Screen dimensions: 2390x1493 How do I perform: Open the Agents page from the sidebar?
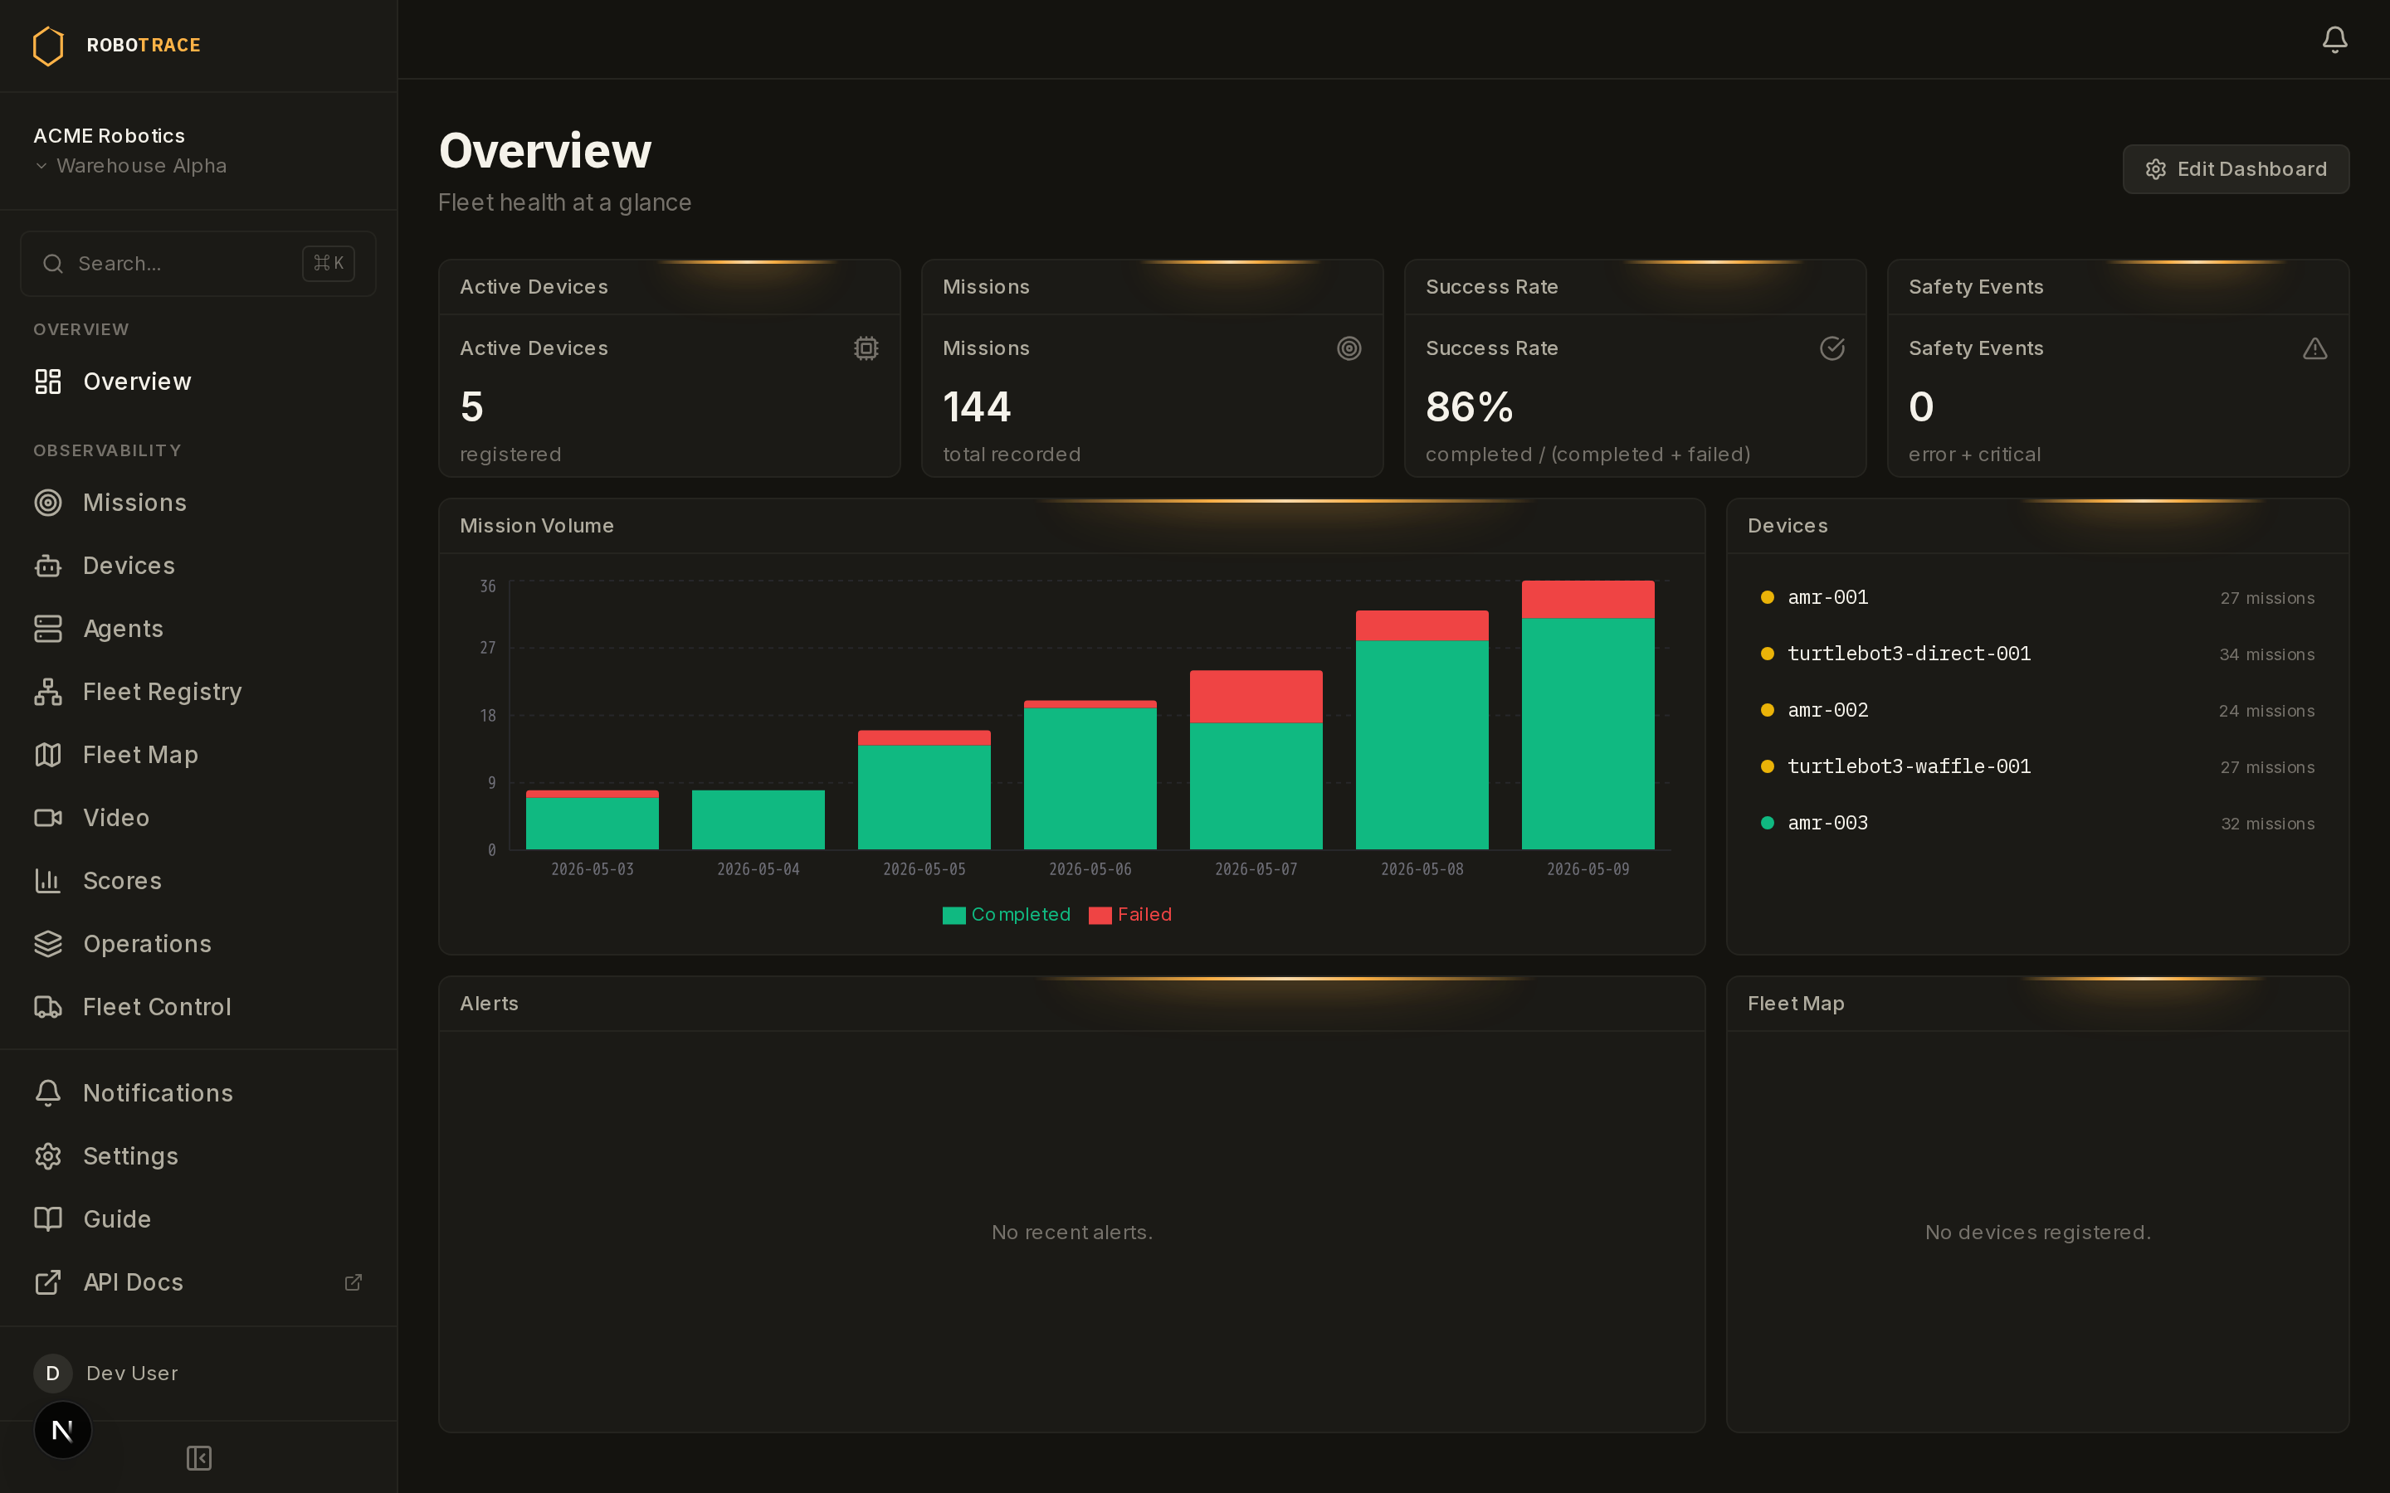tap(198, 629)
